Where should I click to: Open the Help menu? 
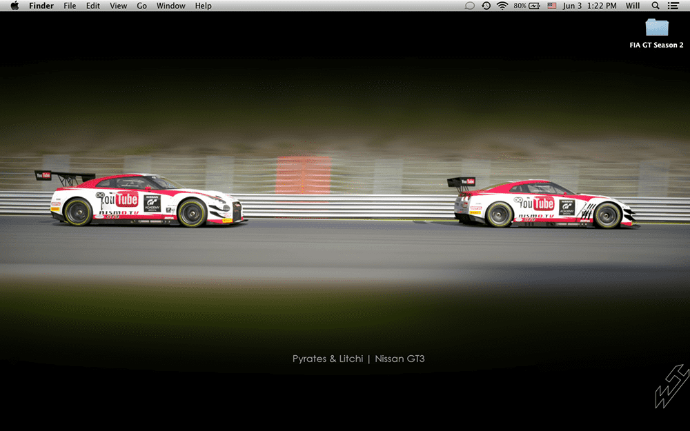(x=204, y=6)
